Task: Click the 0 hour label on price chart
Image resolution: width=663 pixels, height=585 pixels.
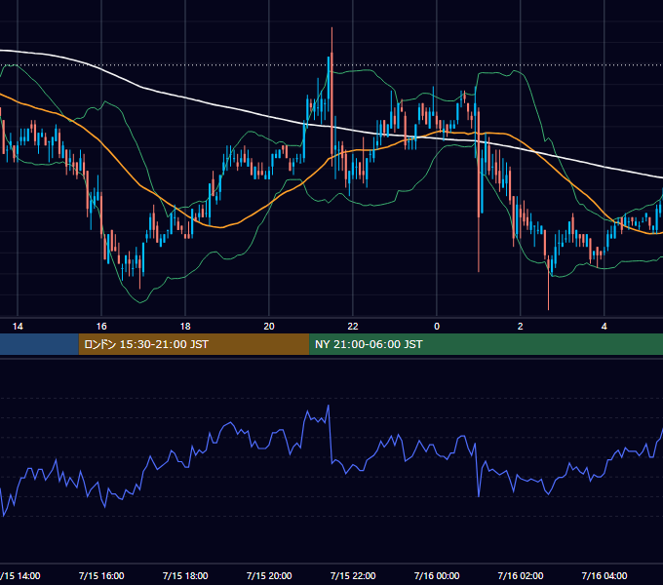Action: 437,327
